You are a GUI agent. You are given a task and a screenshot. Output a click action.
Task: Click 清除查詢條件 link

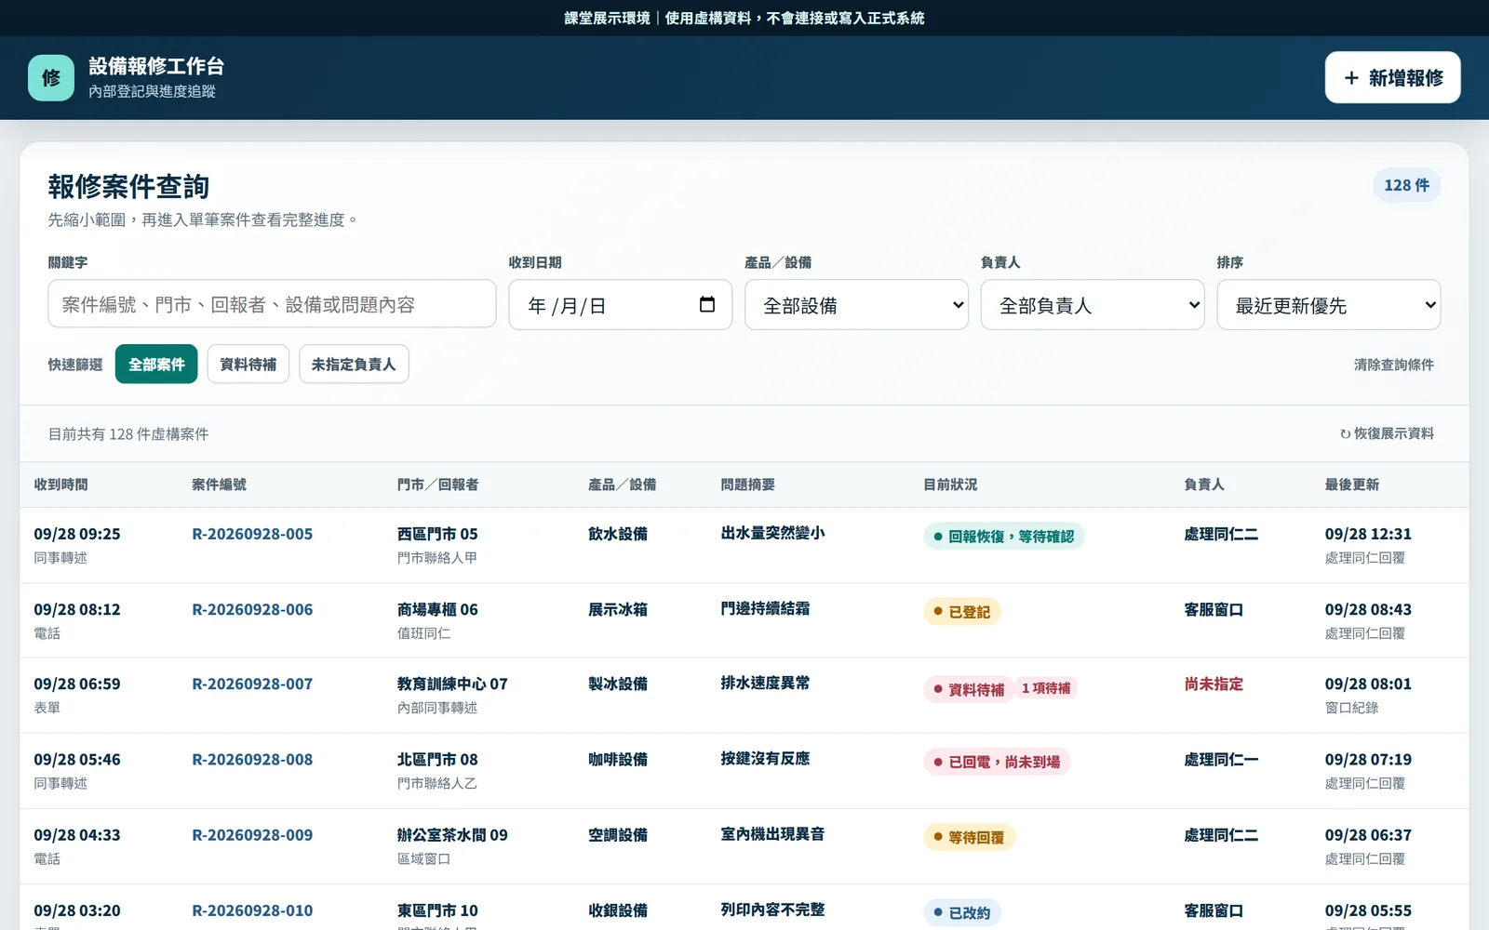pos(1393,365)
